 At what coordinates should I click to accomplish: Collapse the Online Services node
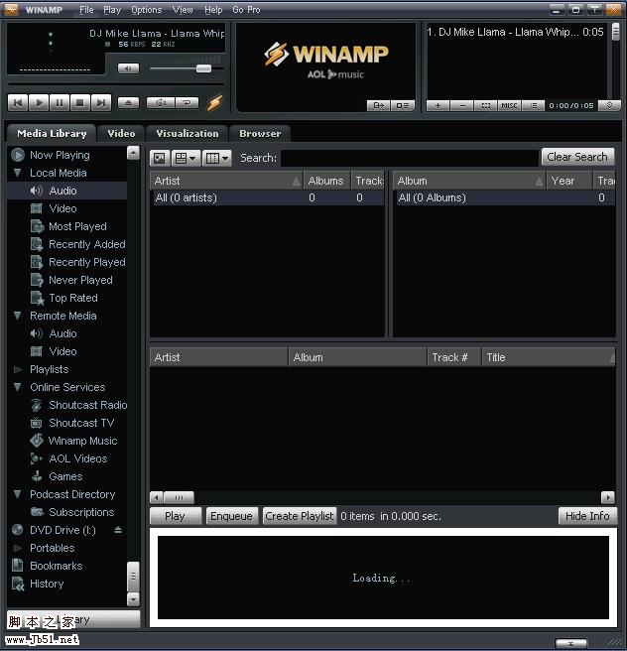point(18,387)
